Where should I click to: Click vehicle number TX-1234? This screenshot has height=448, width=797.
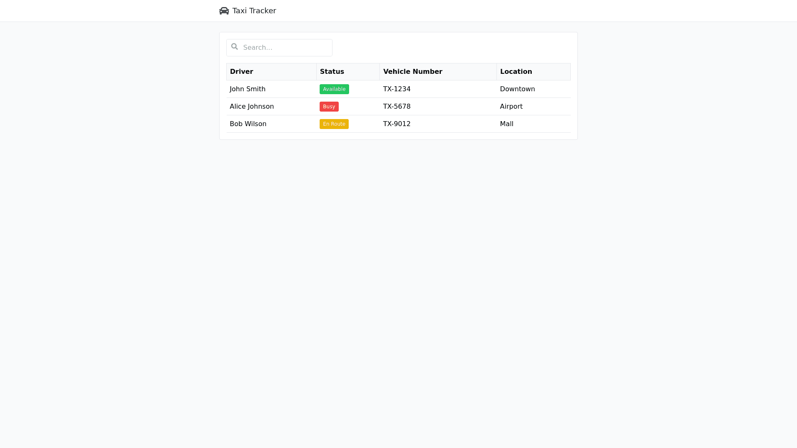tap(396, 89)
